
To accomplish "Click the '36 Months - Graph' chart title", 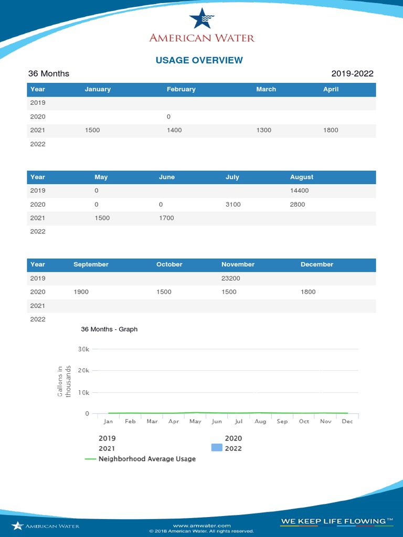I will (x=109, y=329).
